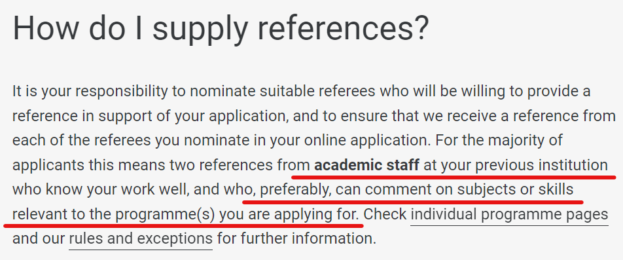
Task: Open the individual programme pages link
Action: click(x=509, y=215)
